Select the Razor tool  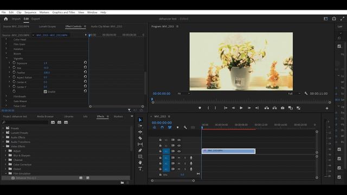[x=140, y=138]
